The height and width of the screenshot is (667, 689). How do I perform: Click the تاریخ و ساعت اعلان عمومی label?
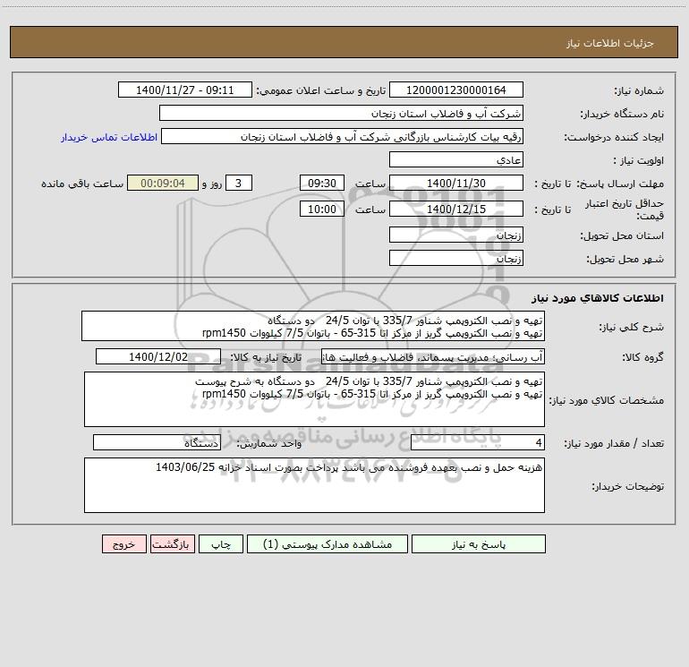[321, 90]
